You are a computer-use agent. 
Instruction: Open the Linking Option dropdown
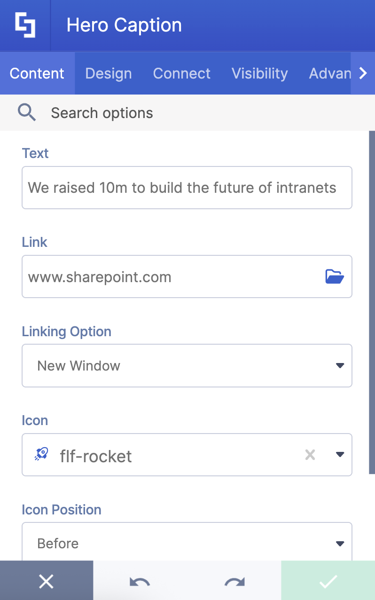tap(340, 365)
